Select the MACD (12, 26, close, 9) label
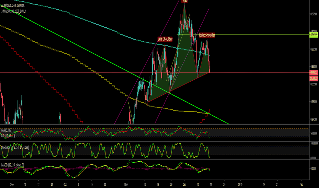Screen dimensions: 319x188 coord(13,165)
